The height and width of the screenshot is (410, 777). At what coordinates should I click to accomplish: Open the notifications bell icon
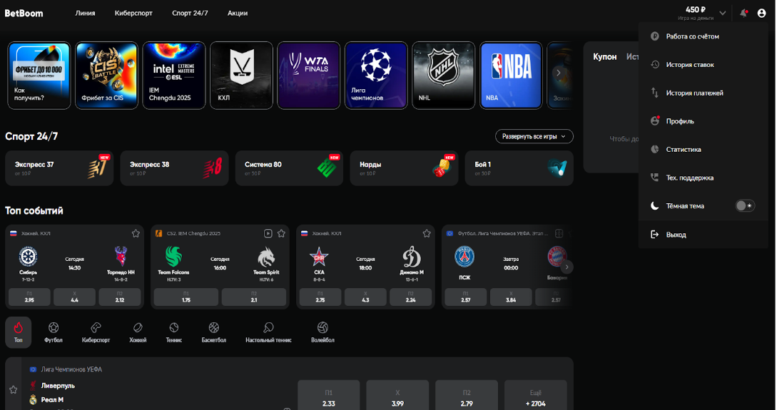tap(743, 13)
